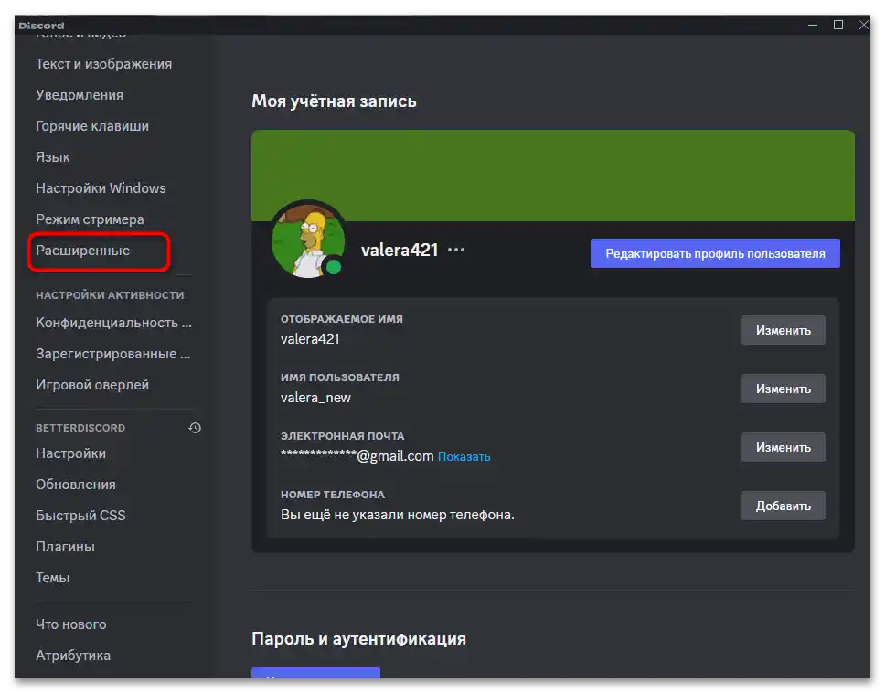The width and height of the screenshot is (885, 693).
Task: Click Редактировать профиль пользователя button
Action: point(715,253)
